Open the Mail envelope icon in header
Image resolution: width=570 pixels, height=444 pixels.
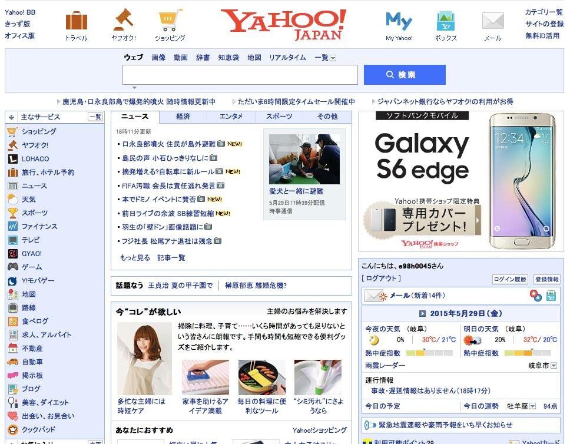[x=493, y=21]
